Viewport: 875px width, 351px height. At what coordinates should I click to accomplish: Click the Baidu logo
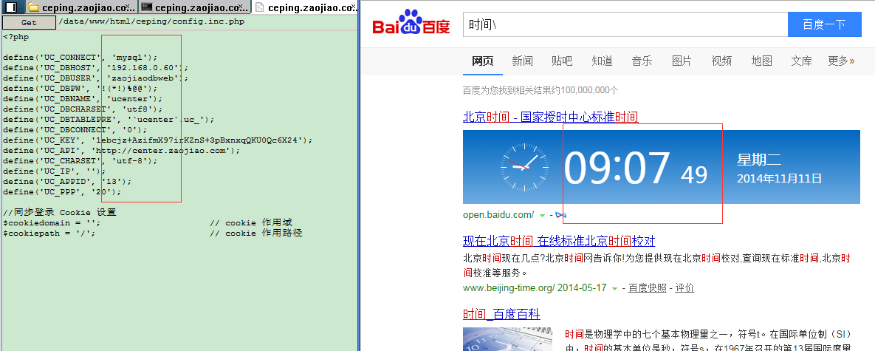(411, 23)
